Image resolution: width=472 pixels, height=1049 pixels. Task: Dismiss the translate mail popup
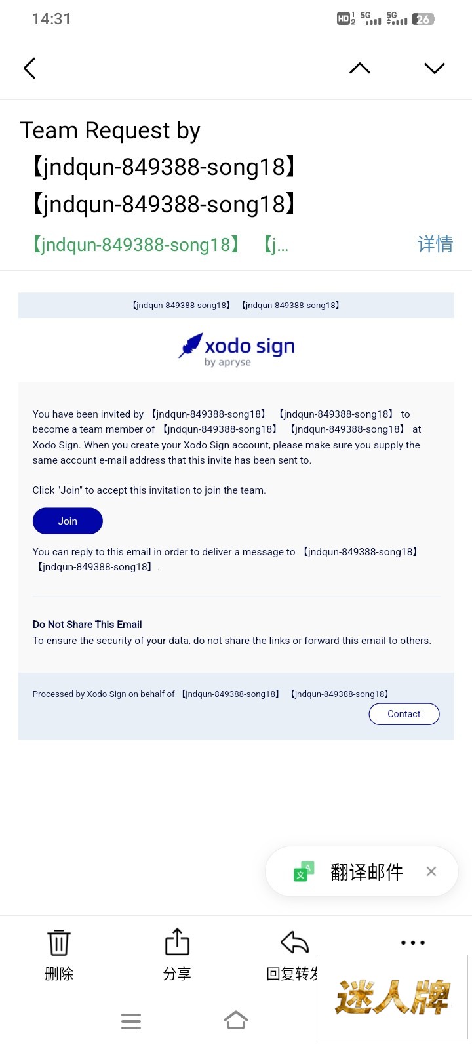click(x=431, y=871)
